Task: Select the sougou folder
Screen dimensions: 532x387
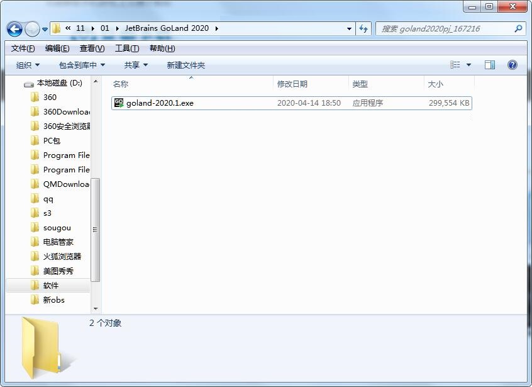Action: pyautogui.click(x=57, y=228)
